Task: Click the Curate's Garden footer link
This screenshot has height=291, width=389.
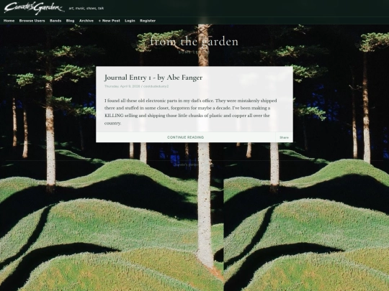Action: pos(187,165)
